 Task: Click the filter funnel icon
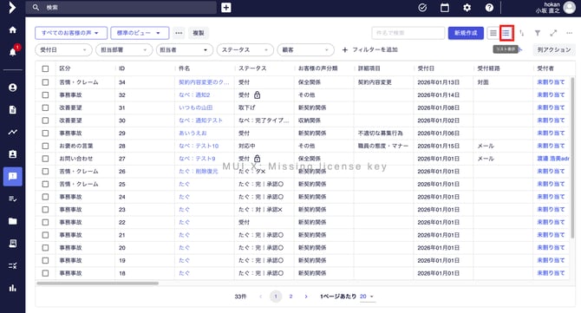538,33
